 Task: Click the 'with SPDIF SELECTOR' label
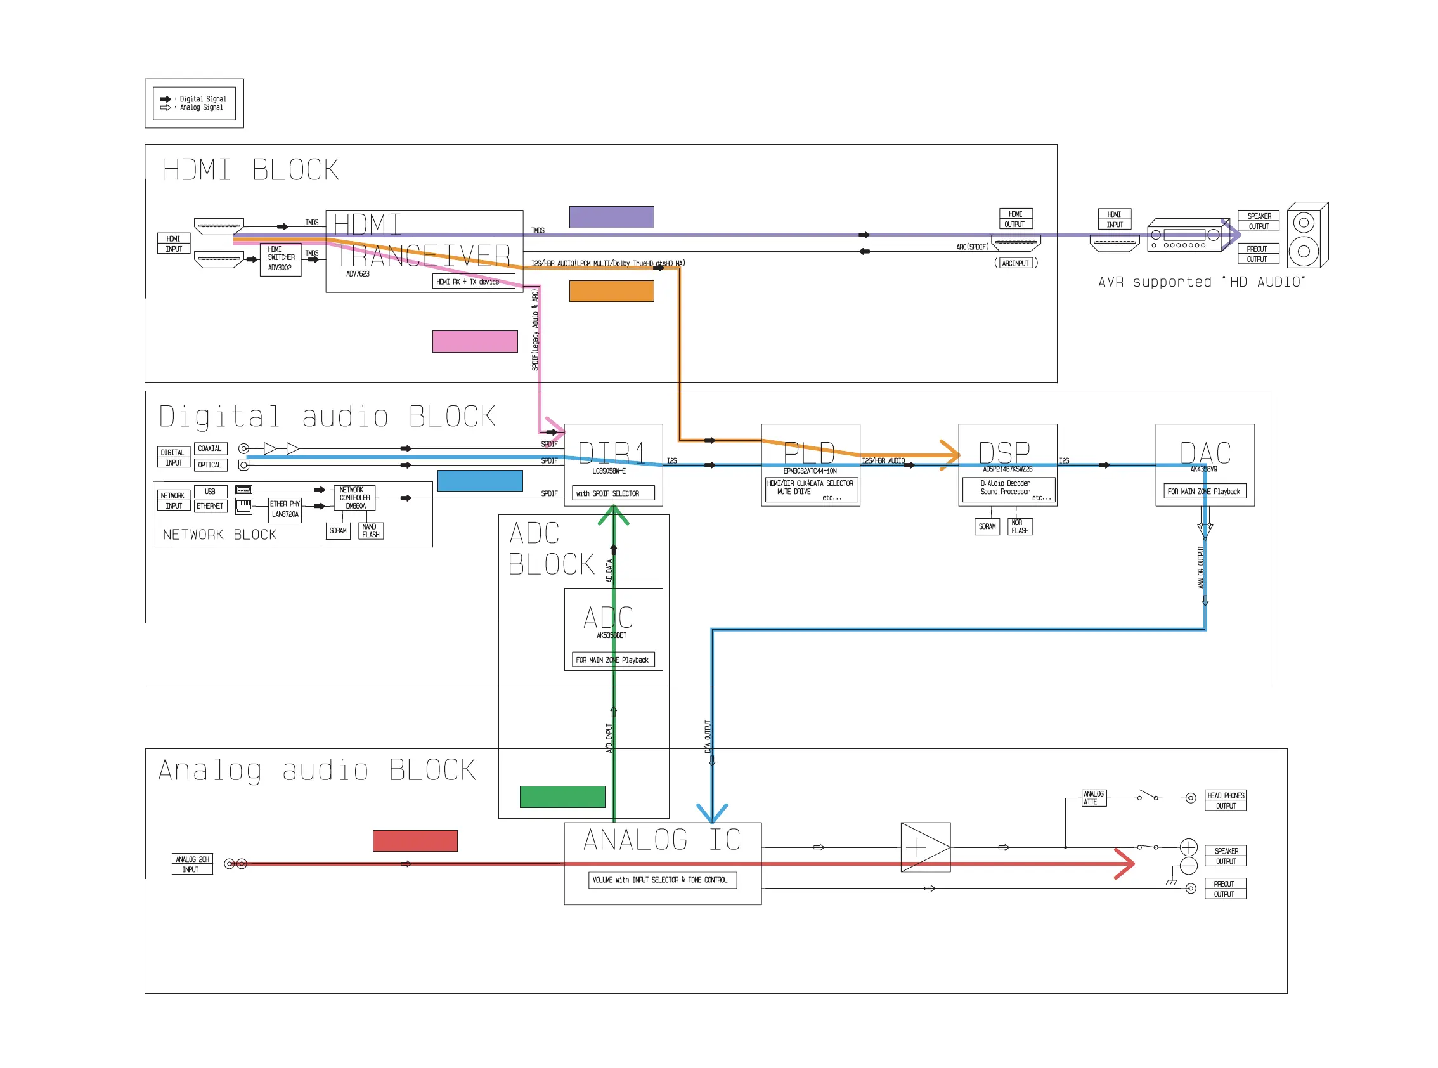point(613,493)
